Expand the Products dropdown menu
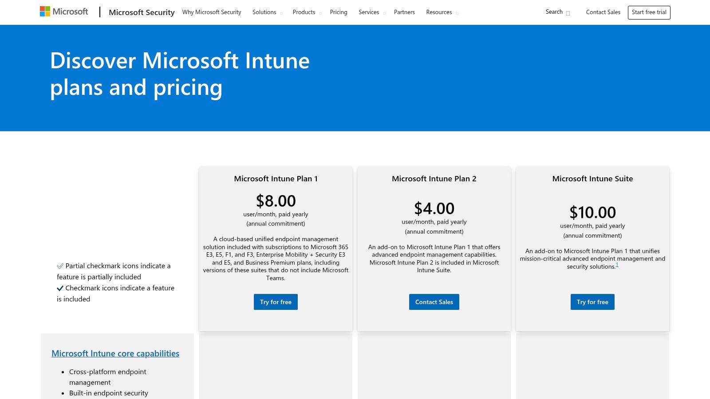Screen dimensions: 710x399 pos(307,12)
